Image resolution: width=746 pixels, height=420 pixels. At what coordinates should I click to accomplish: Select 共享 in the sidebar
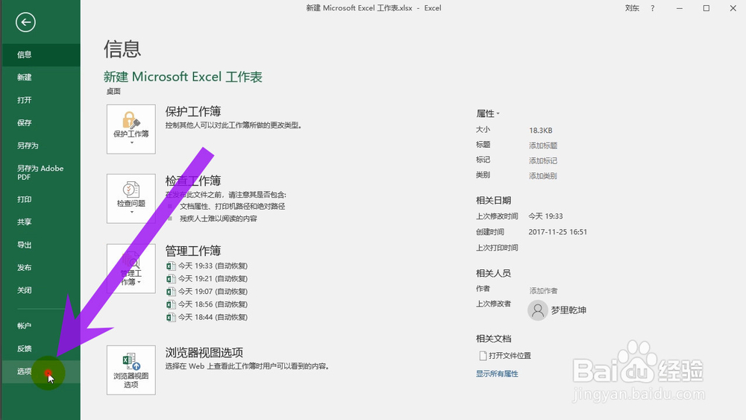pyautogui.click(x=41, y=222)
